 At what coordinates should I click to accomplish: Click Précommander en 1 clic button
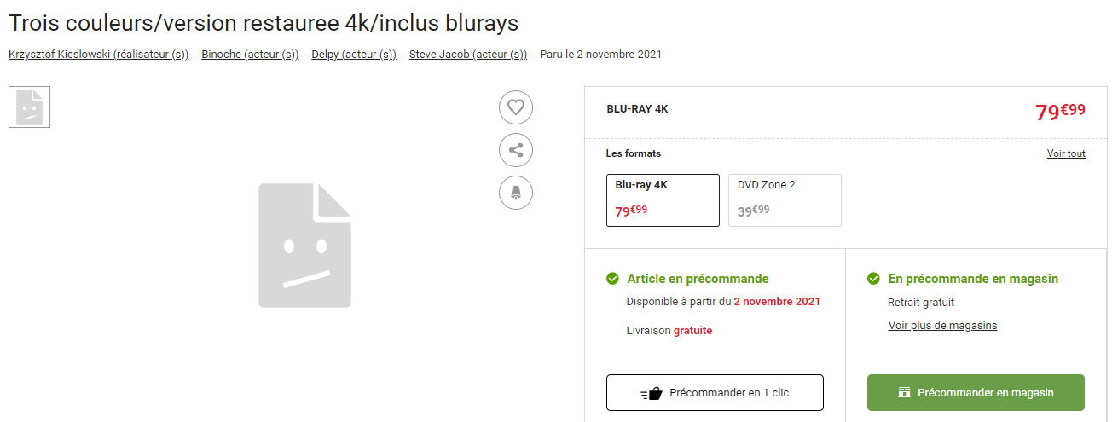coord(715,393)
